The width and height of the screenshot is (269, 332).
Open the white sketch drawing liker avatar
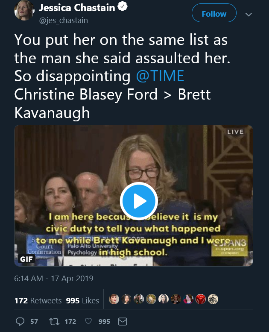pos(212,300)
